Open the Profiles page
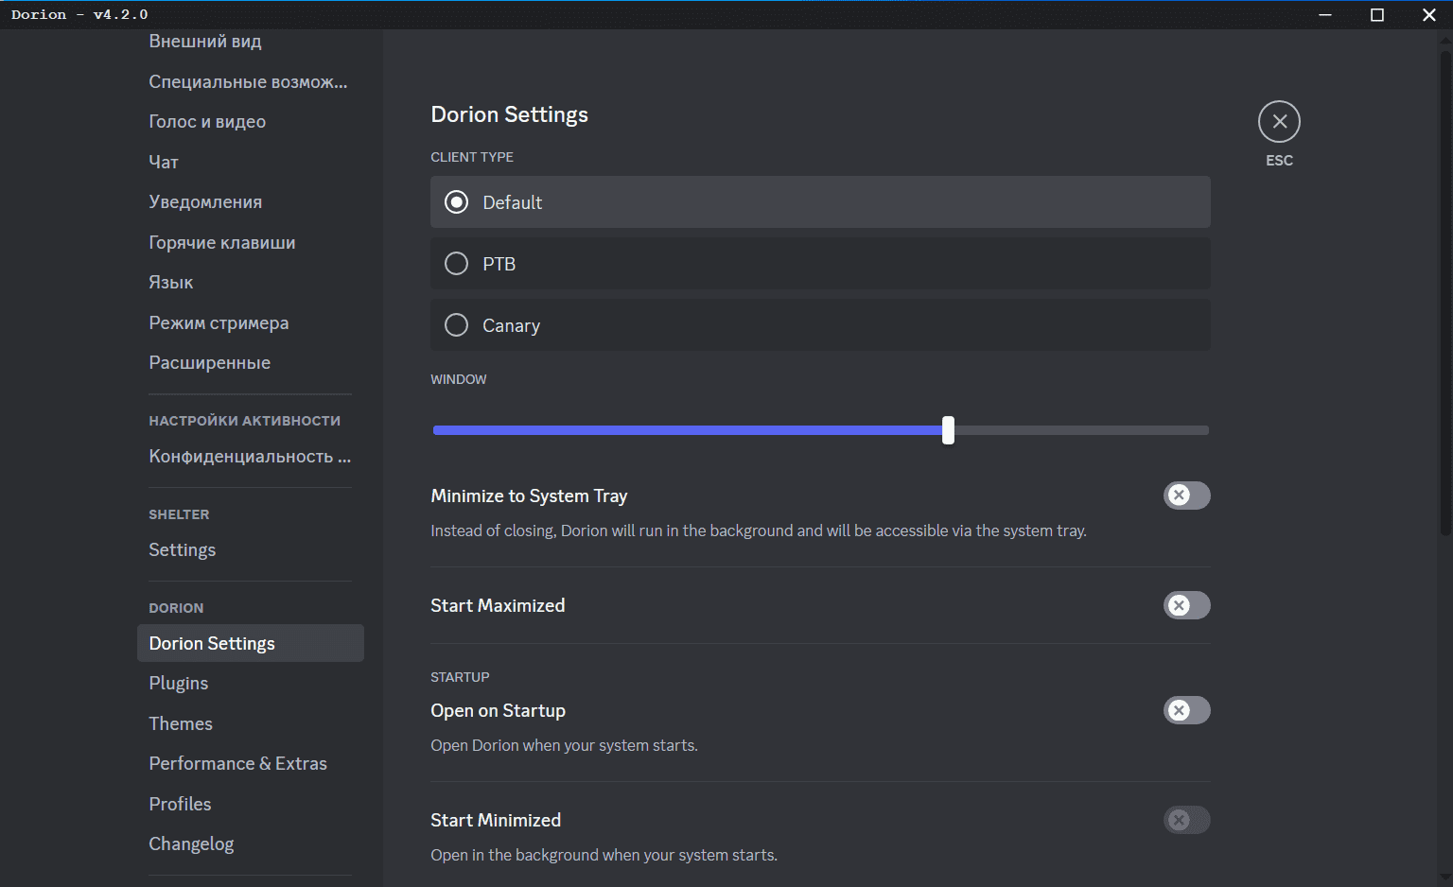1453x887 pixels. point(180,804)
